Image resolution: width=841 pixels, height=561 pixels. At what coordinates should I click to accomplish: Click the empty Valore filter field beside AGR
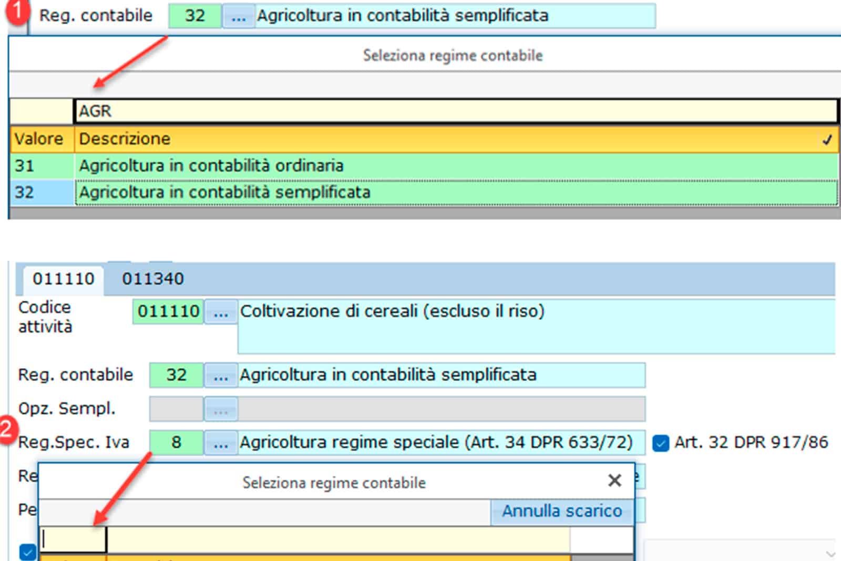tap(42, 111)
